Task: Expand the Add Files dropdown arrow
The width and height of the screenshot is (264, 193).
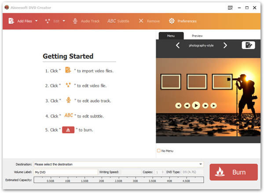Action: coord(36,21)
